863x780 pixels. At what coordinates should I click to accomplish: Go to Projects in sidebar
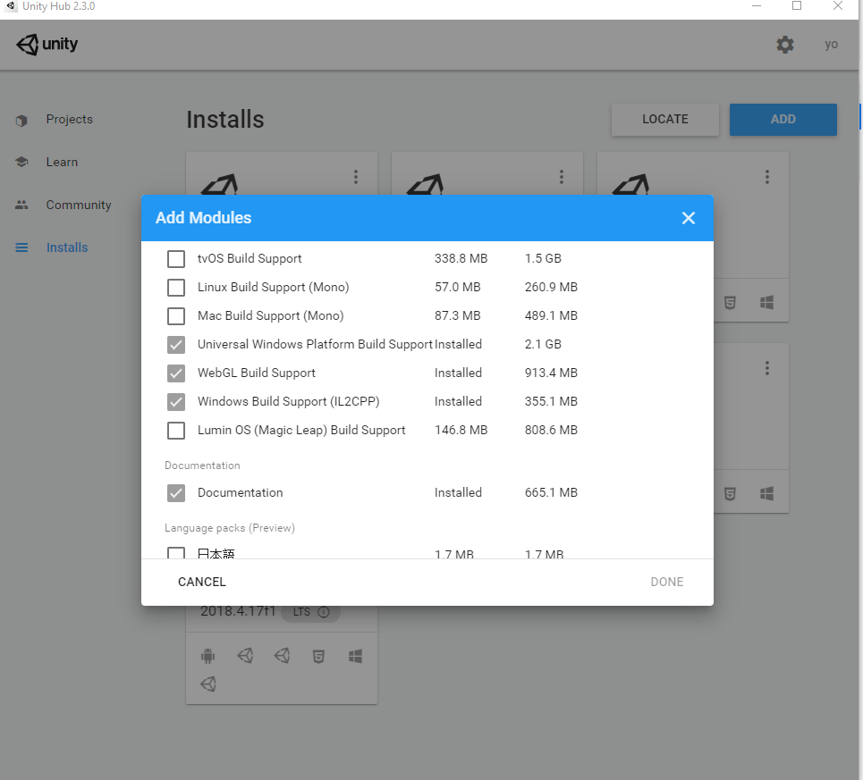pyautogui.click(x=70, y=120)
